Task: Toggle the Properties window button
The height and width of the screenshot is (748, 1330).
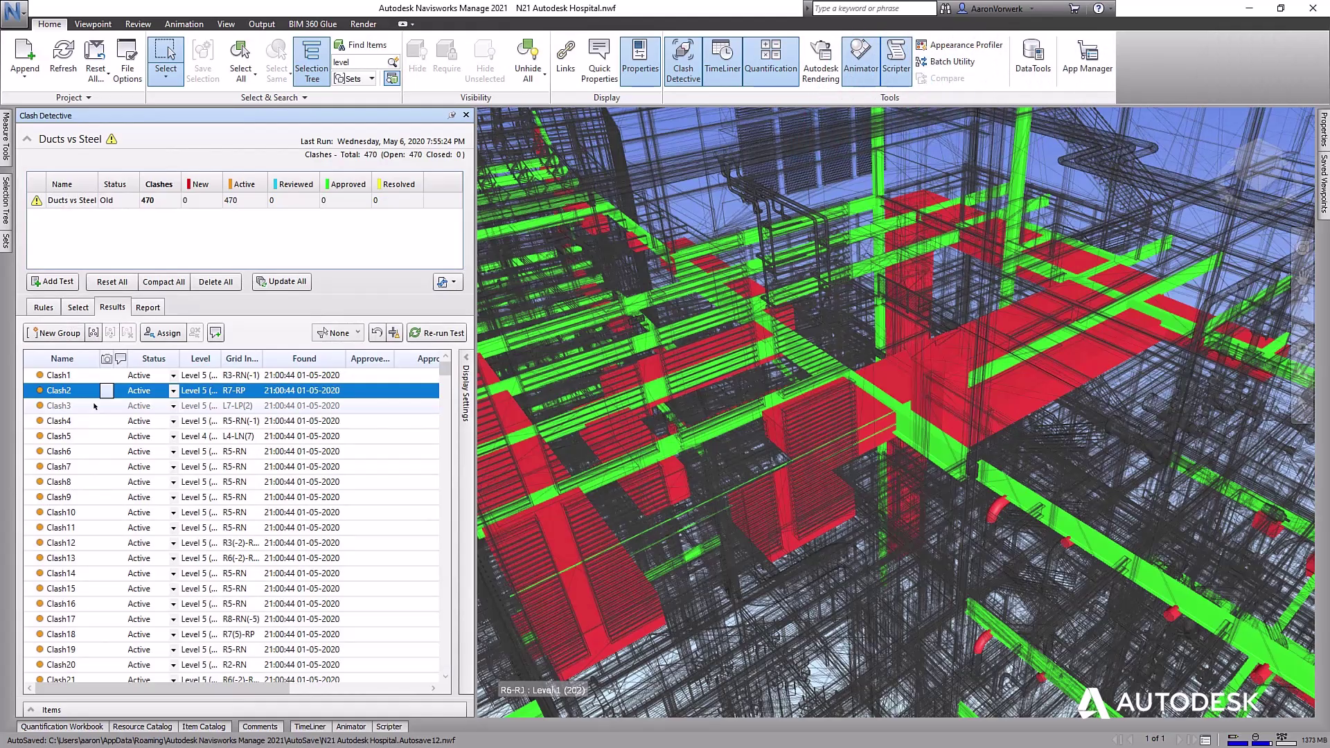Action: coord(639,61)
